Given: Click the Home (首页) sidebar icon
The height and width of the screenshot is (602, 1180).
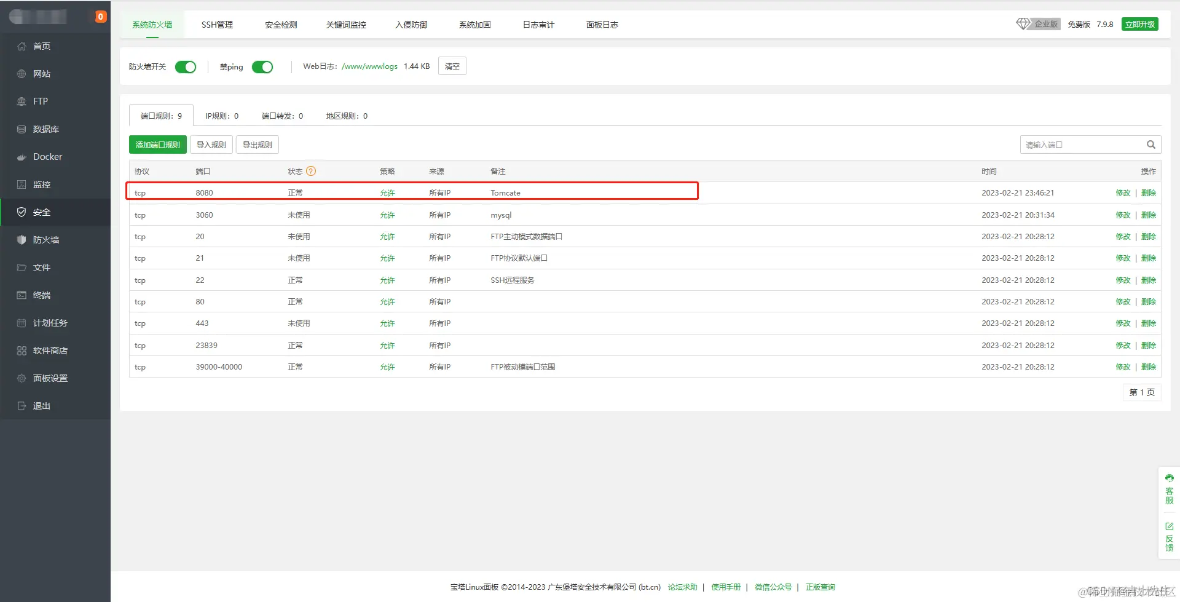Looking at the screenshot, I should [22, 46].
